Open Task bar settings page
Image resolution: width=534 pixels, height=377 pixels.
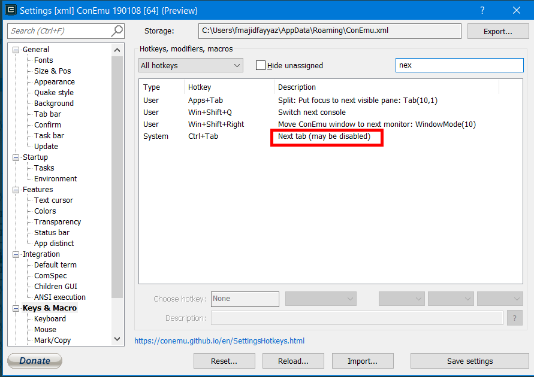[x=49, y=136]
